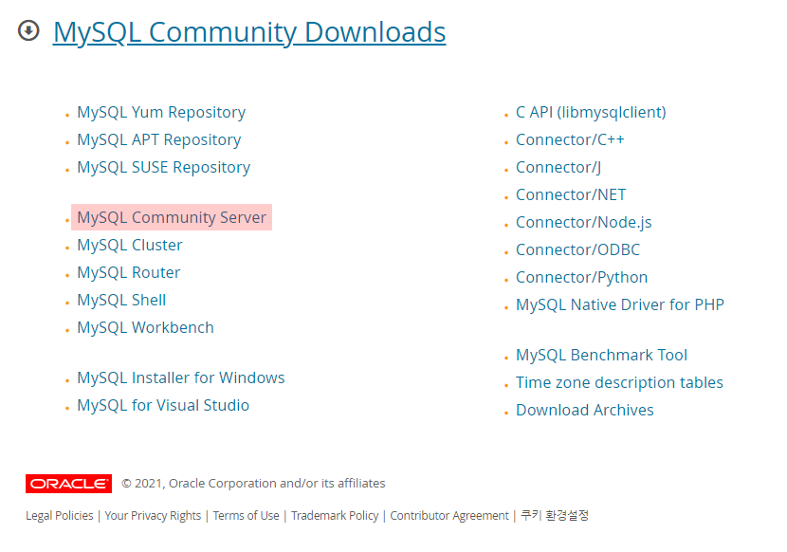Open Connector/J link
This screenshot has height=552, width=787.
(558, 167)
